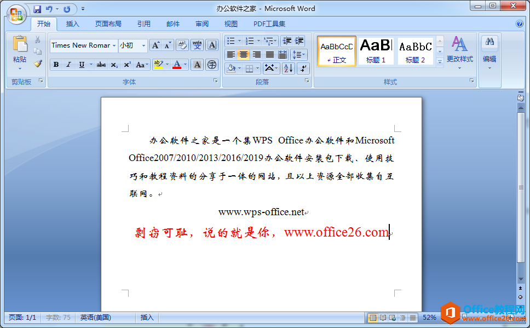Shrink font size
The image size is (530, 328).
tap(168, 45)
